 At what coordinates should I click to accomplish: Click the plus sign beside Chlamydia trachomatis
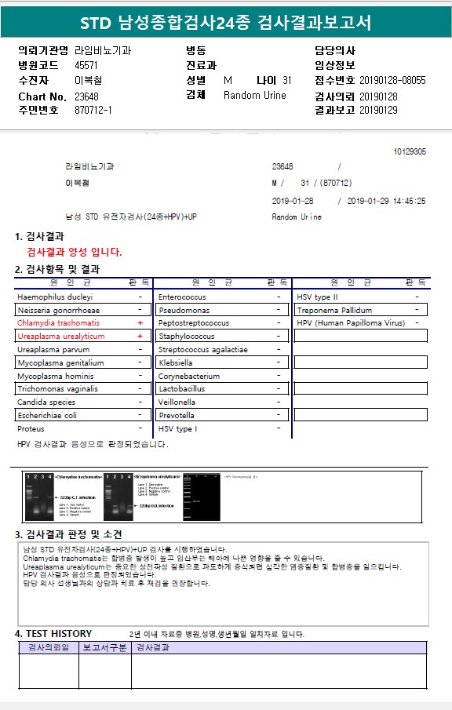pyautogui.click(x=140, y=323)
